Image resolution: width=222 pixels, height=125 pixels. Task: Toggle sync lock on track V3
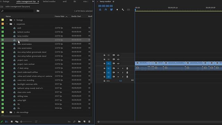113,55
